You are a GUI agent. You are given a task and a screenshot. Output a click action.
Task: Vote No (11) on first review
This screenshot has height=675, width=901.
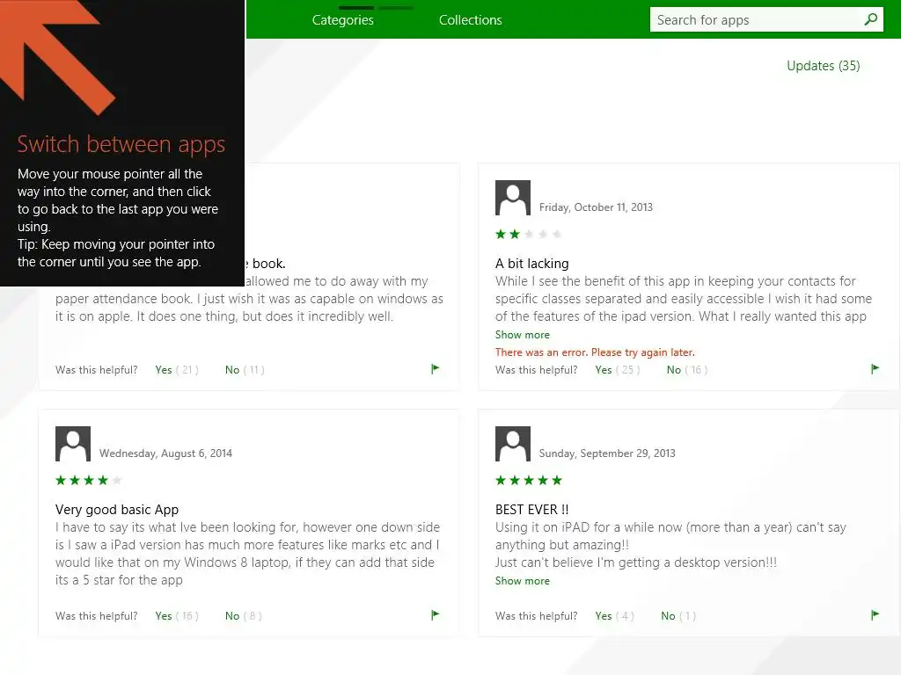(245, 370)
